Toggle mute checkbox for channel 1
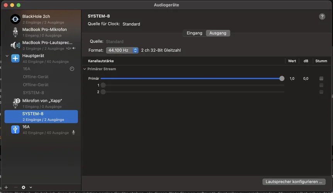 pyautogui.click(x=321, y=85)
